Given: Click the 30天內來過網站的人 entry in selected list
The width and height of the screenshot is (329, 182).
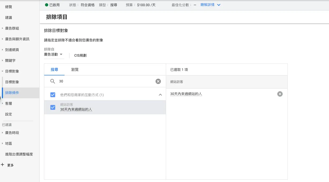Looking at the screenshot, I should click(x=186, y=94).
